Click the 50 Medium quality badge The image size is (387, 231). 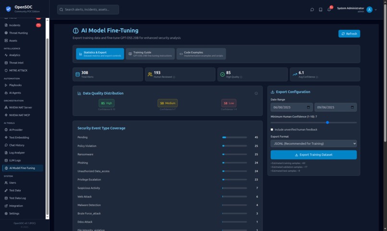[x=168, y=103]
